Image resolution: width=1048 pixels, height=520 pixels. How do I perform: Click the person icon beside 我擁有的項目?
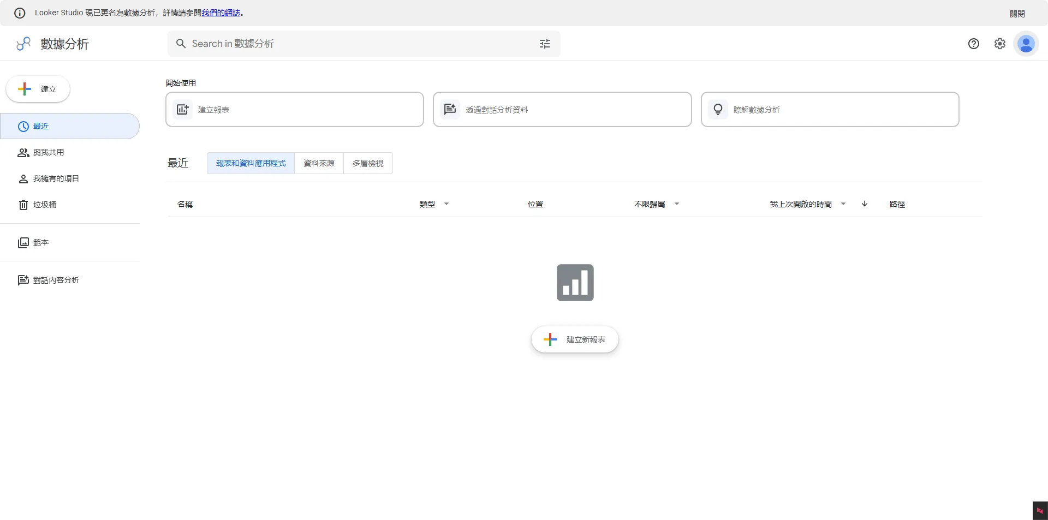click(23, 179)
